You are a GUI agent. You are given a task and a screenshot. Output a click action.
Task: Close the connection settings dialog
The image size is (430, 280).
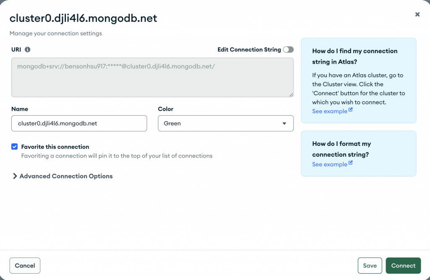coord(417,14)
